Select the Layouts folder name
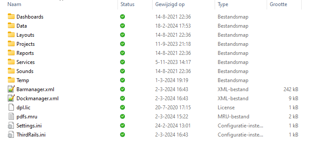This screenshot has width=310, height=162. click(25, 35)
